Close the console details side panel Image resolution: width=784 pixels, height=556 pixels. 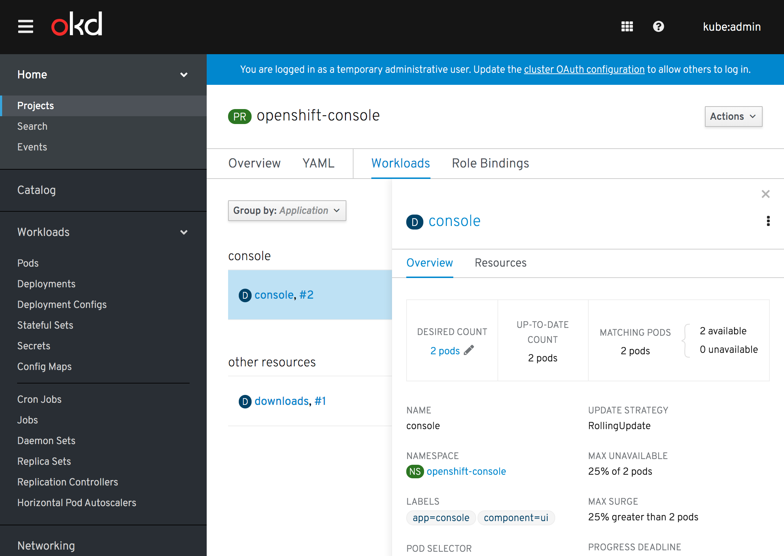pos(765,194)
